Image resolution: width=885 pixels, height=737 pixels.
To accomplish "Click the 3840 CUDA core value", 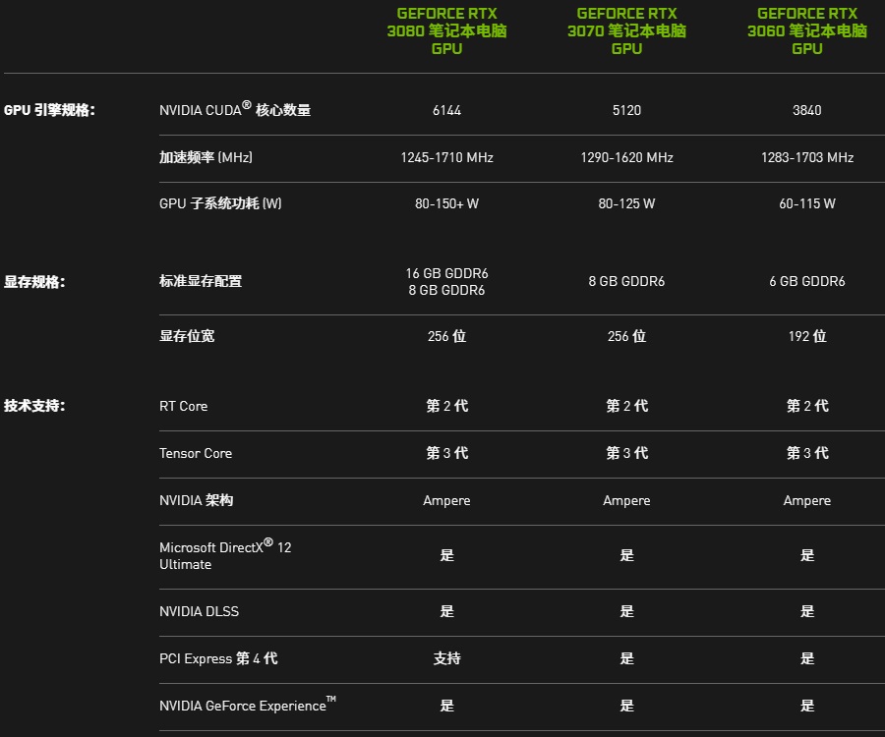I will click(x=807, y=110).
